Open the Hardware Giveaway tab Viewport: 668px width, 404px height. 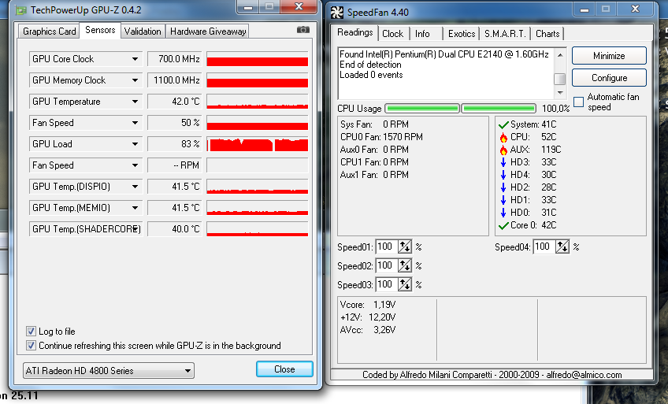208,32
